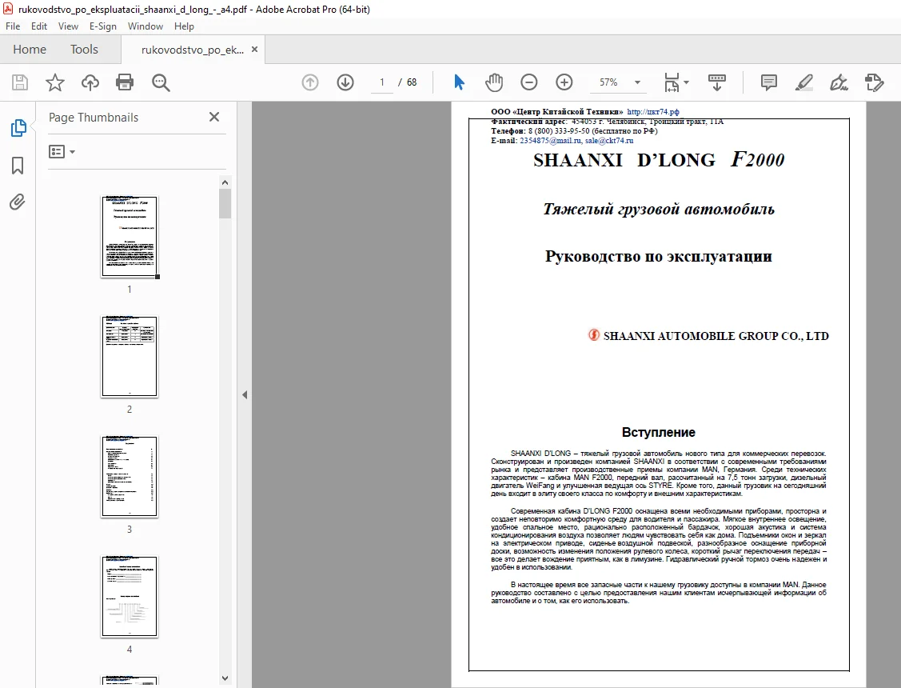The height and width of the screenshot is (688, 901).
Task: Select page 3 thumbnail
Action: [x=130, y=477]
